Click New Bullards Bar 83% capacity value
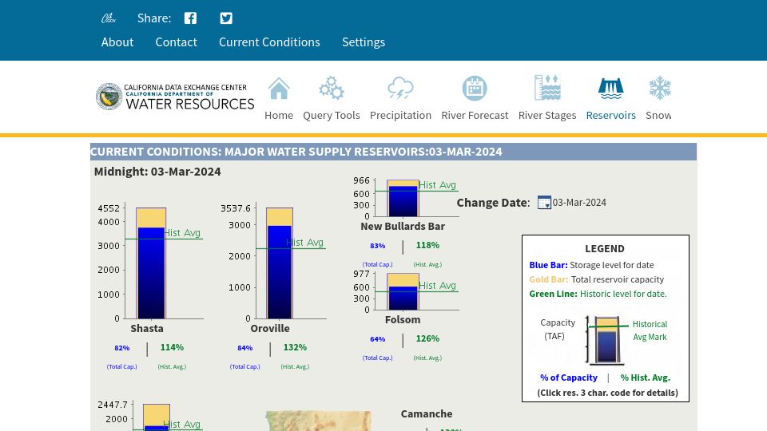 pos(378,246)
